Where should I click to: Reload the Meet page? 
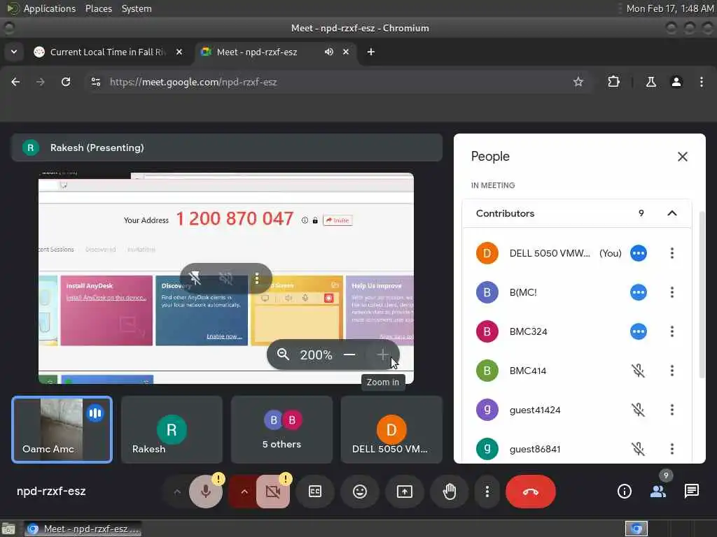click(x=66, y=82)
